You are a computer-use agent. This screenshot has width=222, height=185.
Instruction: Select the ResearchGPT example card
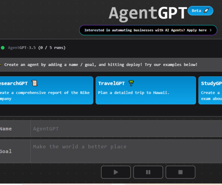point(46,90)
